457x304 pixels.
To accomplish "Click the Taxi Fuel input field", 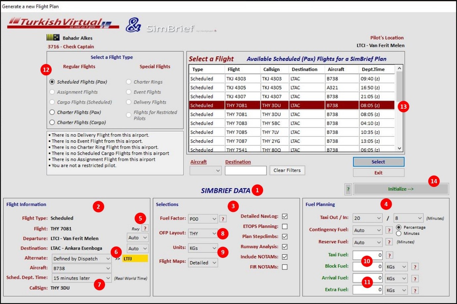I will tap(368, 255).
